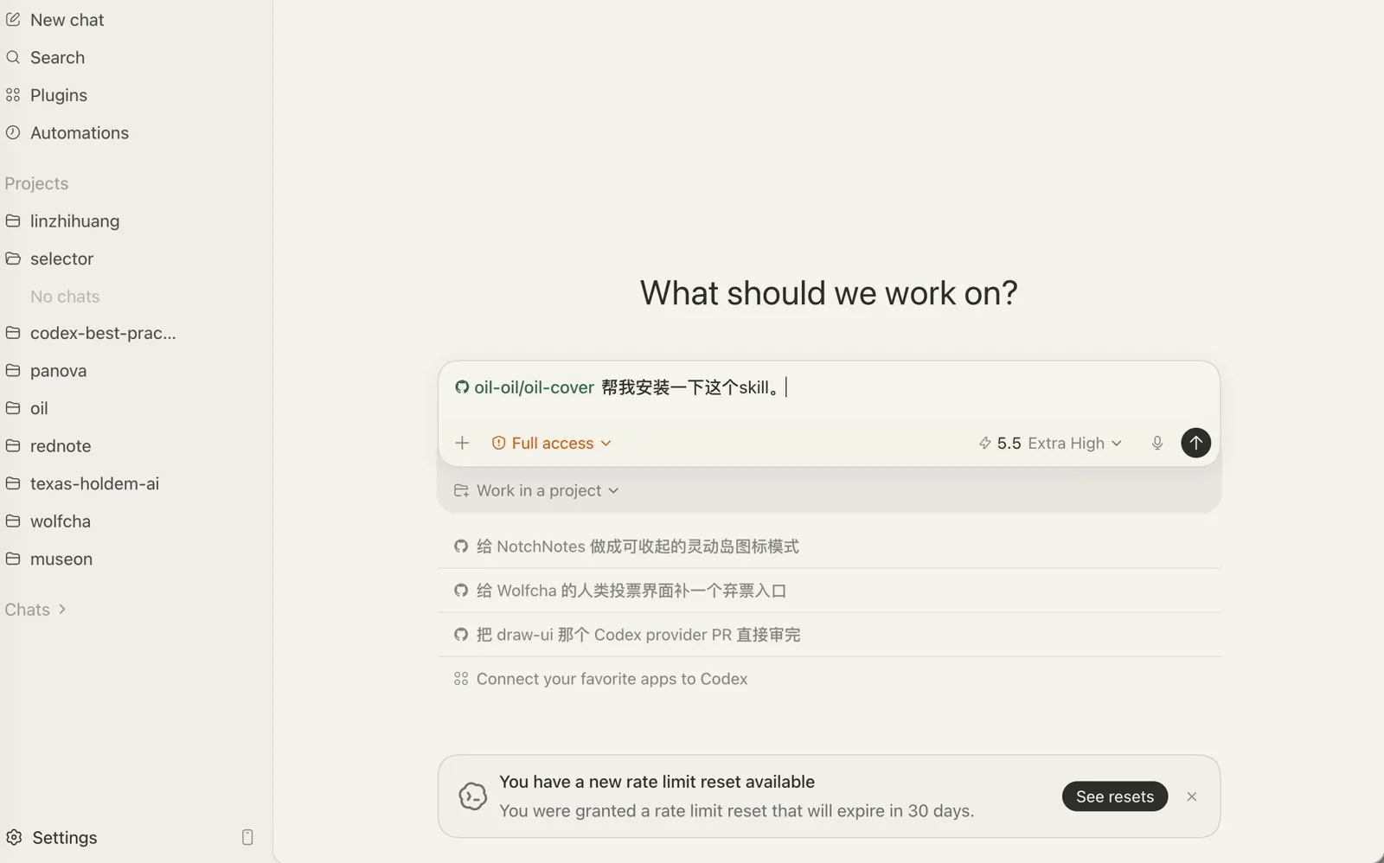Click the linzhihuang folder icon
Viewport: 1384px width, 863px height.
(x=13, y=221)
